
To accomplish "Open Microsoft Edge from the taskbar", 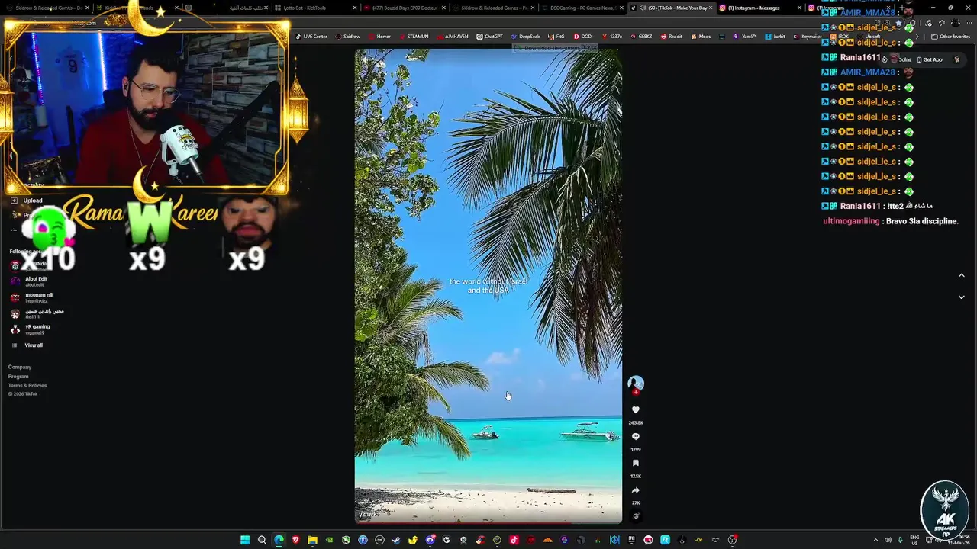I will point(279,540).
